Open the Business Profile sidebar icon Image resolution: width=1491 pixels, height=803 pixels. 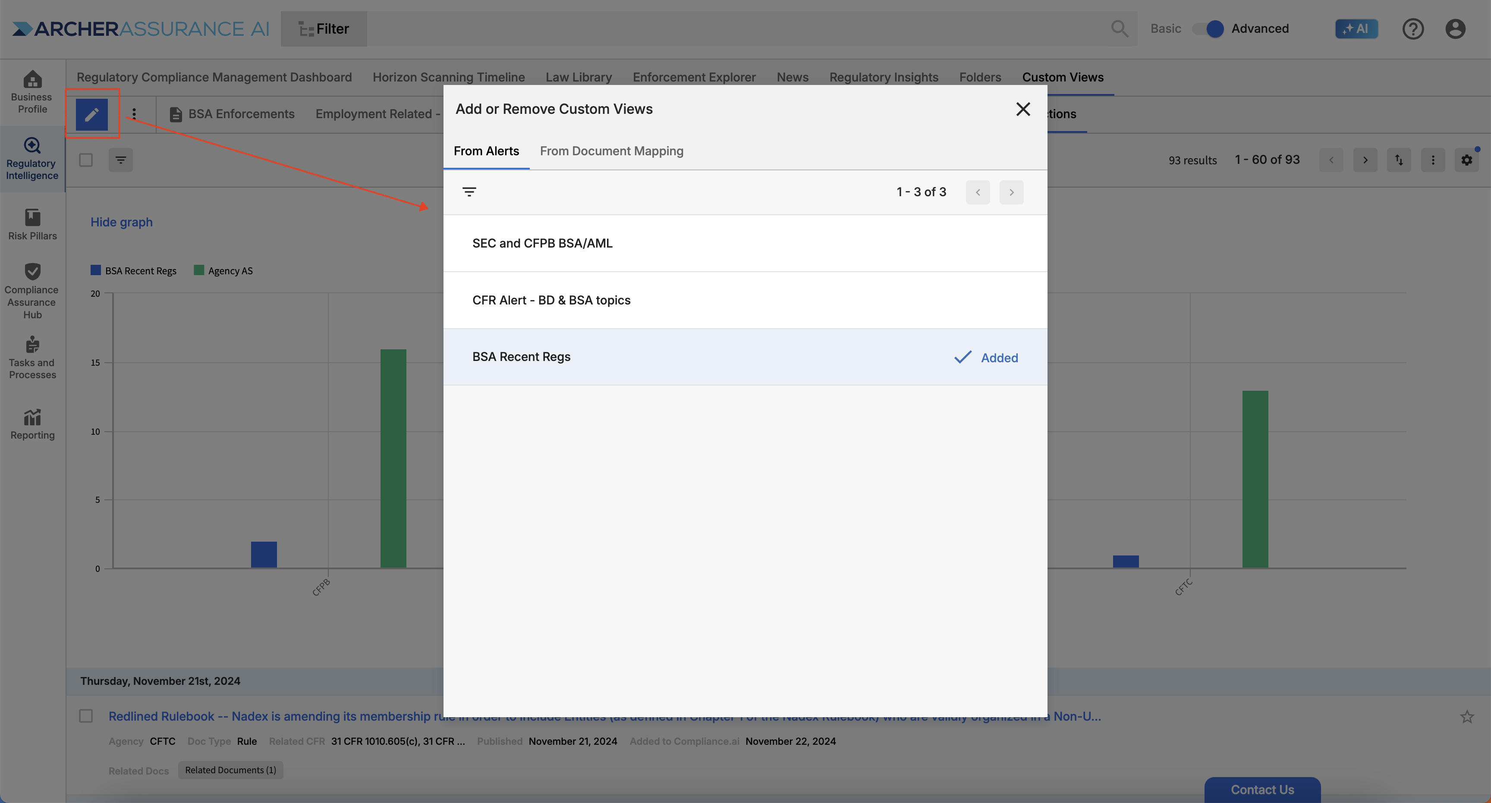32,92
